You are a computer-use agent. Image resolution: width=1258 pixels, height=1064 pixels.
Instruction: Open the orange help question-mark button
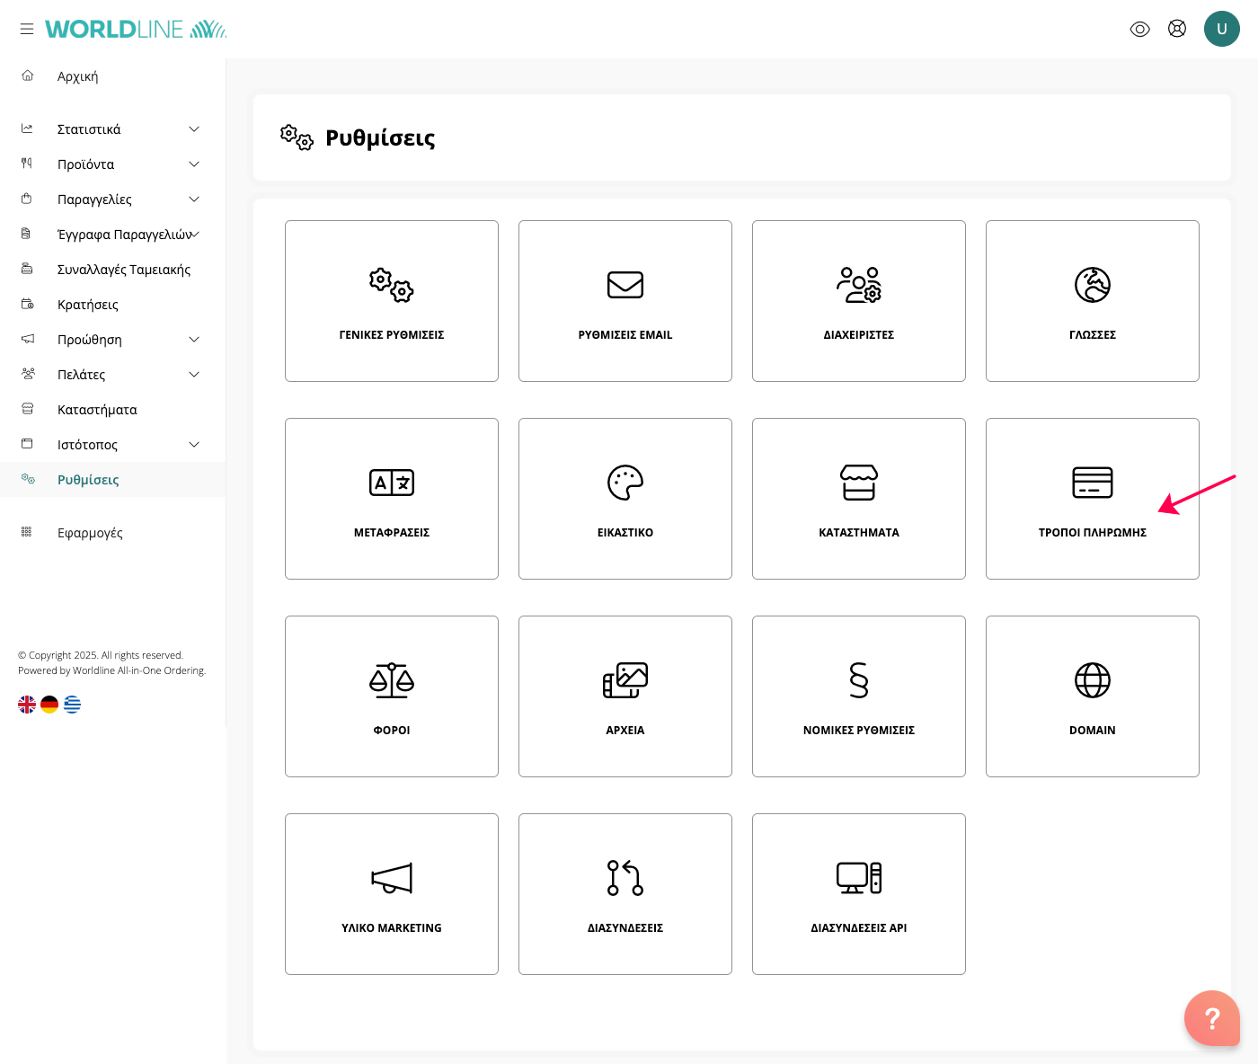(1211, 1017)
